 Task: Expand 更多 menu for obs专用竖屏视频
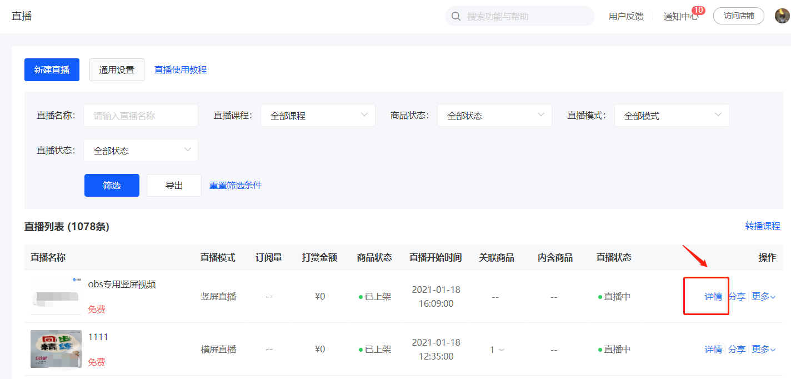click(763, 297)
